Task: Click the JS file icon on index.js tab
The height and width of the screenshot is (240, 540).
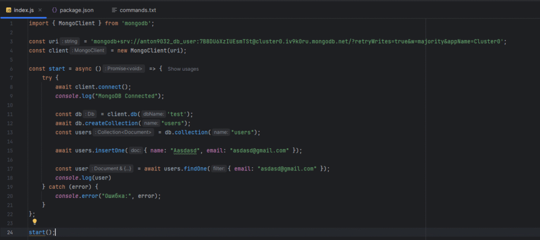Action: 8,10
